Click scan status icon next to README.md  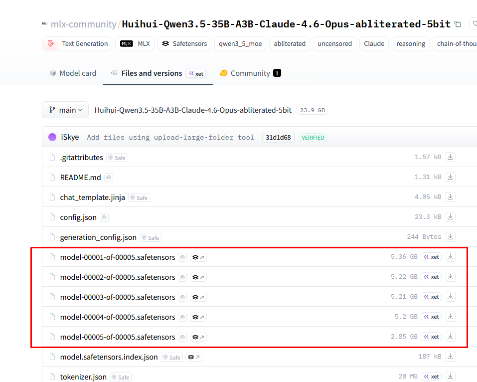coord(109,178)
